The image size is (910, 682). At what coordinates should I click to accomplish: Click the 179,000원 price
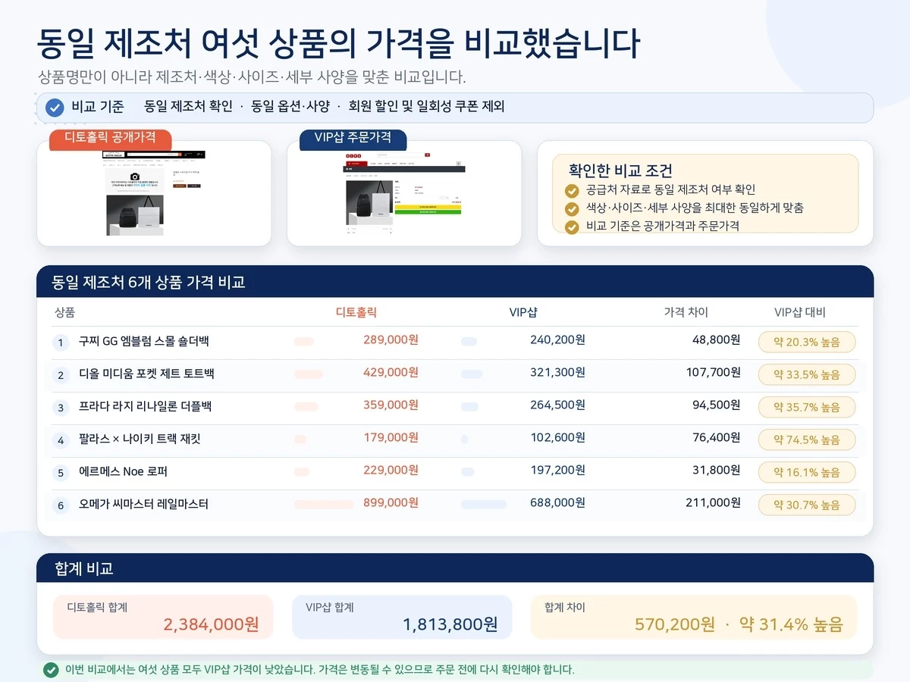click(391, 438)
